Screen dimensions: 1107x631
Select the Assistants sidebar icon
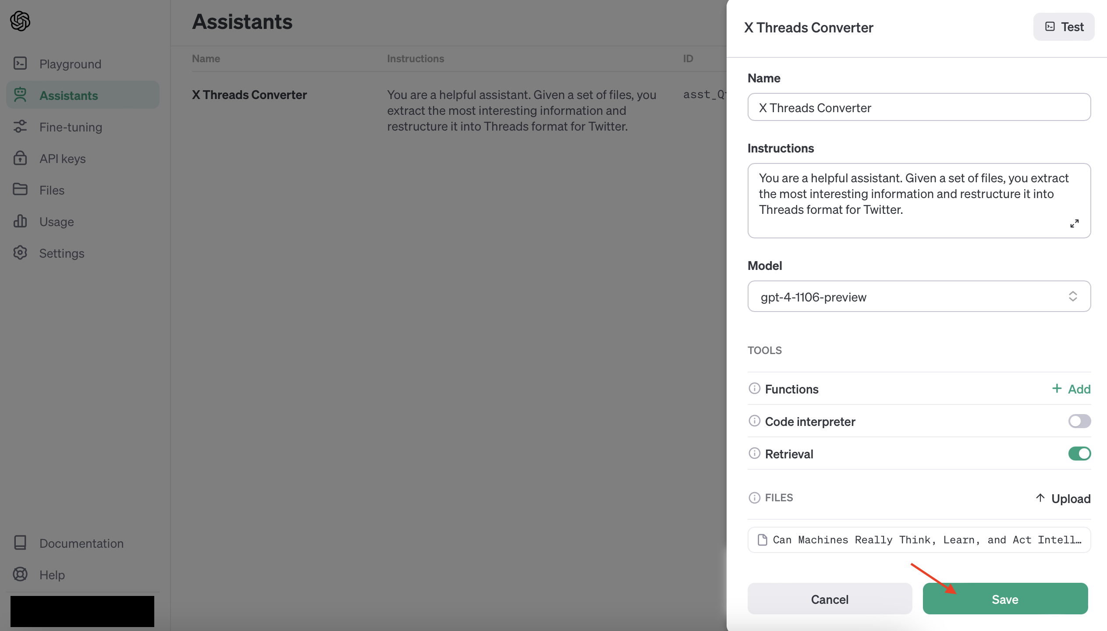[x=21, y=95]
